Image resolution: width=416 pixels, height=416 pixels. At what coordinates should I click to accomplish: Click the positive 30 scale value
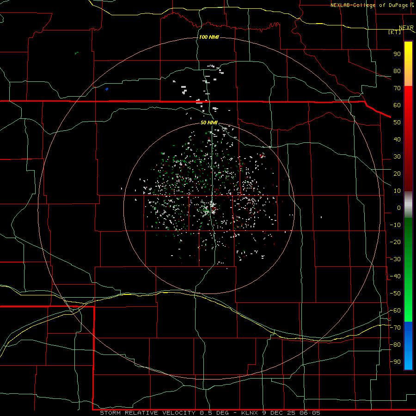(397, 157)
